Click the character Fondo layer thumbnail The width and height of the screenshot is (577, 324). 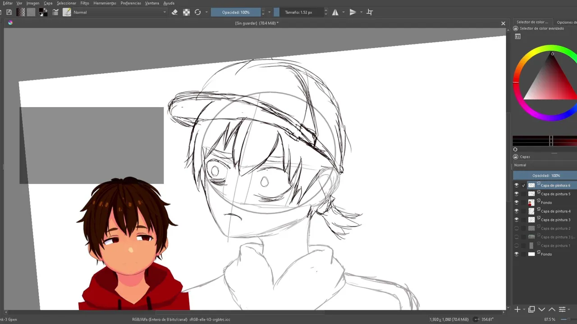pyautogui.click(x=531, y=202)
